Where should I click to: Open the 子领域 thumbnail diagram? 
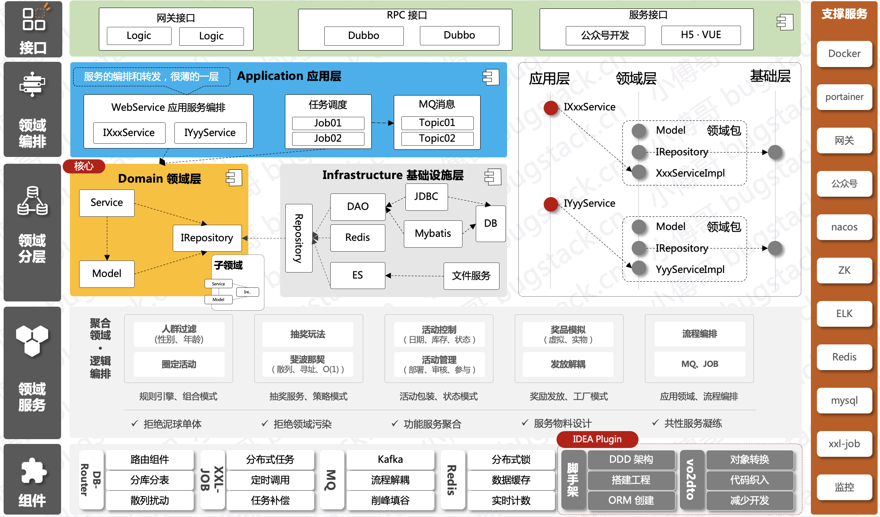point(237,283)
